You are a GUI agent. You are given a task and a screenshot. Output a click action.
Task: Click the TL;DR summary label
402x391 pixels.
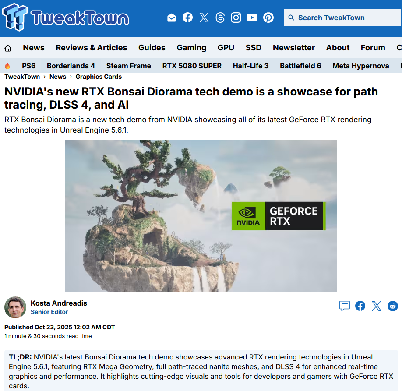point(20,357)
